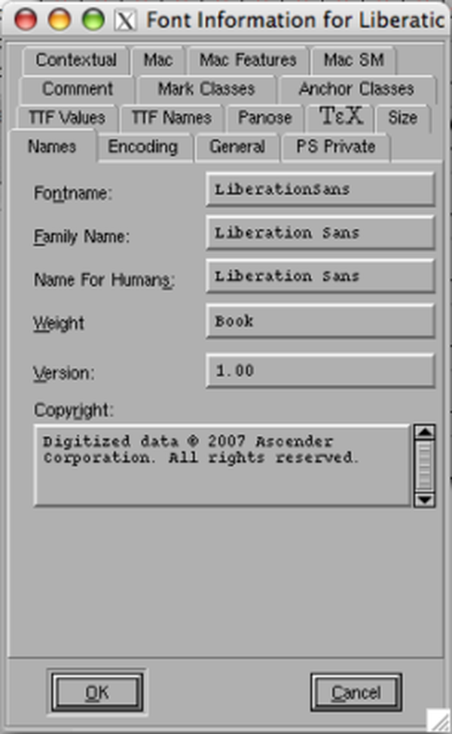Viewport: 452px width, 734px height.
Task: Select the PS Private tab
Action: pos(336,147)
